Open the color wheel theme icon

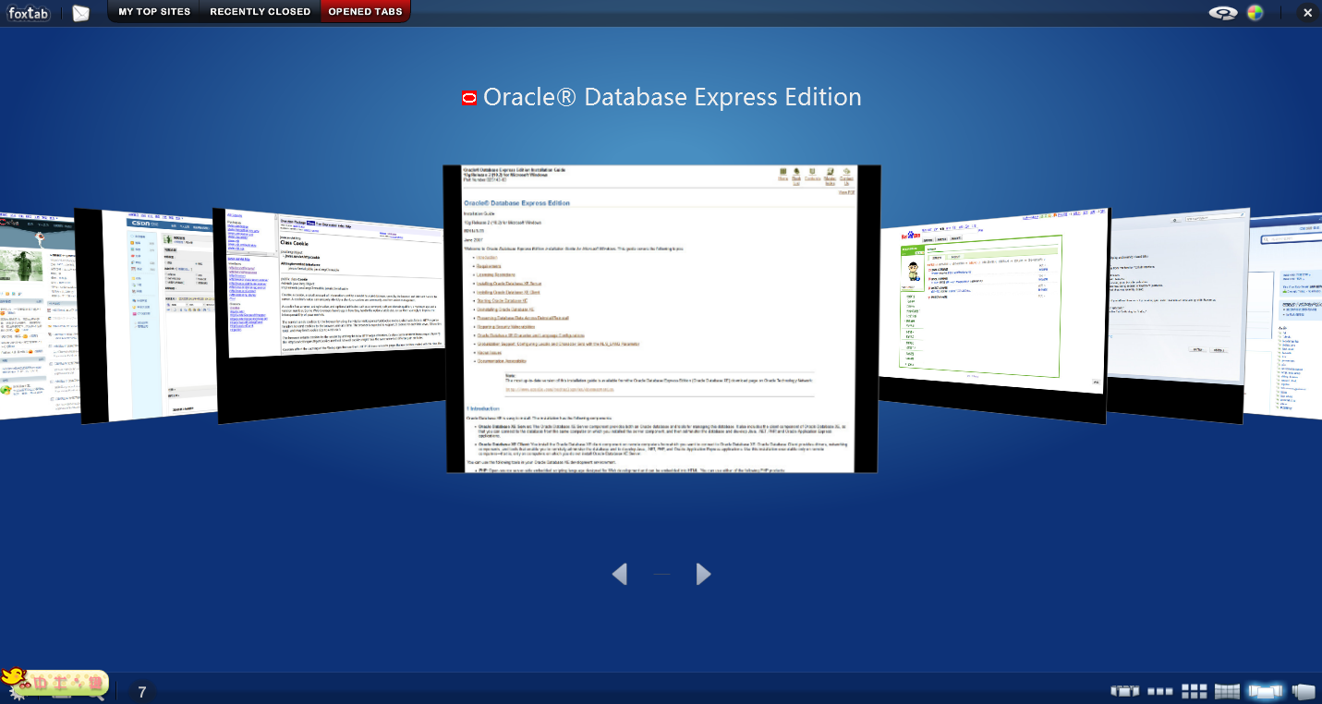tap(1255, 13)
